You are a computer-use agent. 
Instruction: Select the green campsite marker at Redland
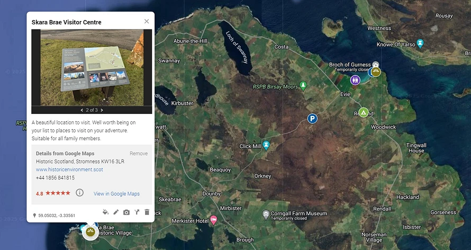[364, 112]
